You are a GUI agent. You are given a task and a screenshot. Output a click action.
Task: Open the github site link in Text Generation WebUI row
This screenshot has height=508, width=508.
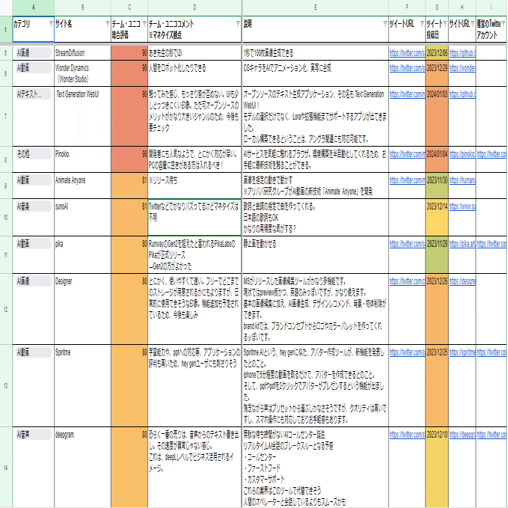(462, 94)
